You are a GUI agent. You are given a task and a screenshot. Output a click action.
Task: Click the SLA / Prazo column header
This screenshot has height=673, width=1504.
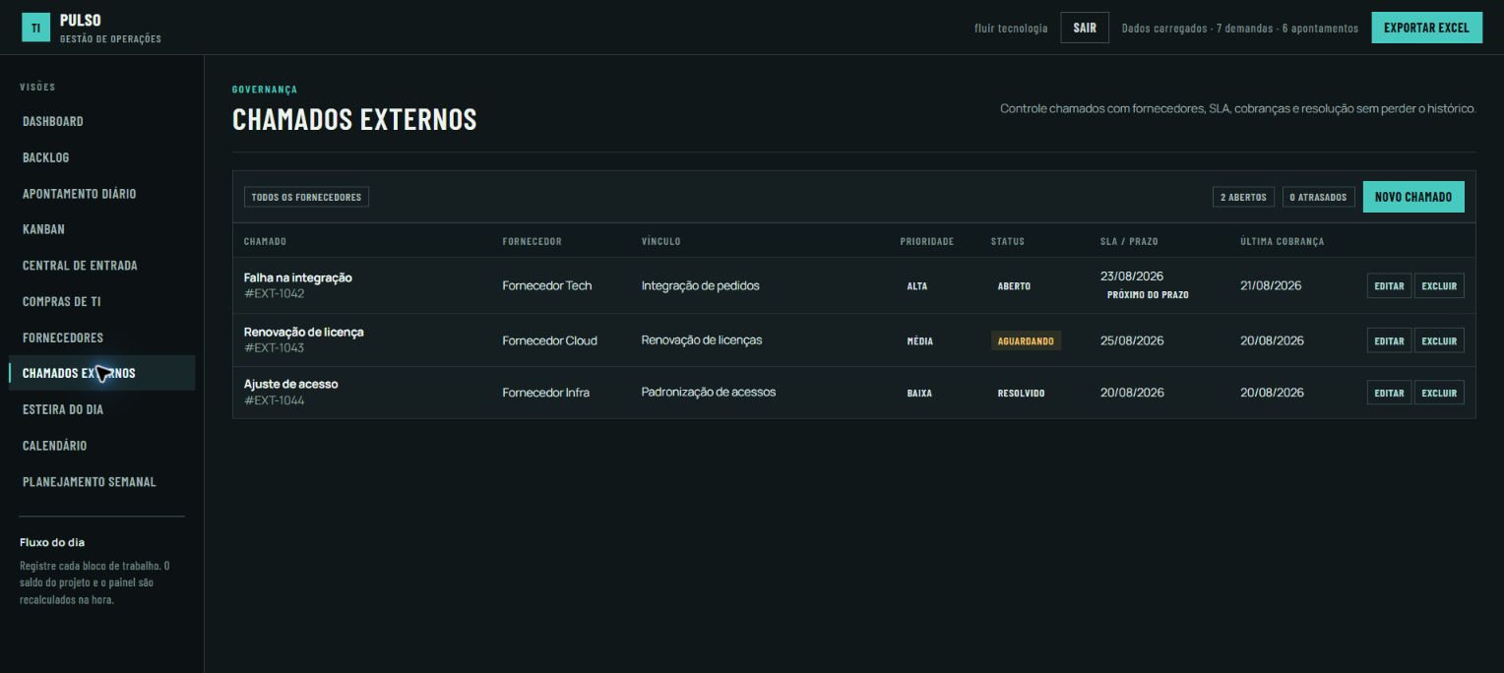(1129, 241)
